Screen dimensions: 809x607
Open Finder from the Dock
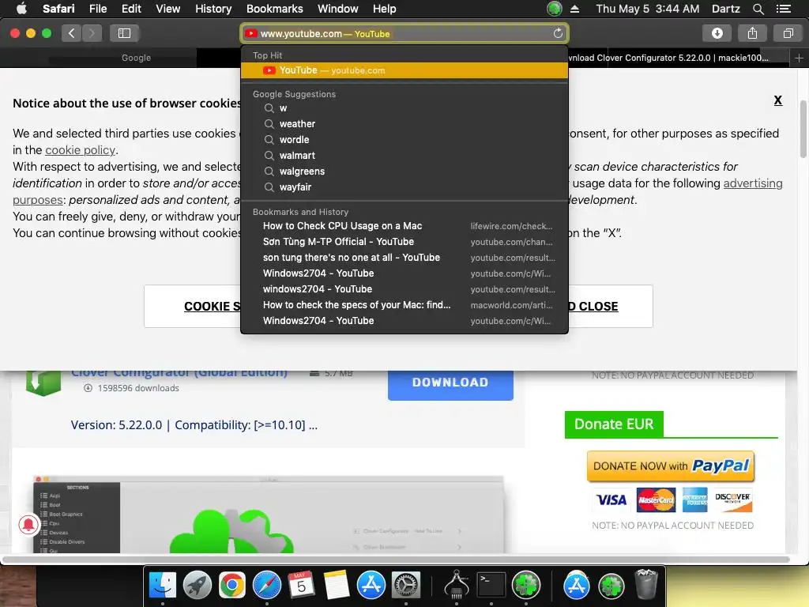[163, 585]
